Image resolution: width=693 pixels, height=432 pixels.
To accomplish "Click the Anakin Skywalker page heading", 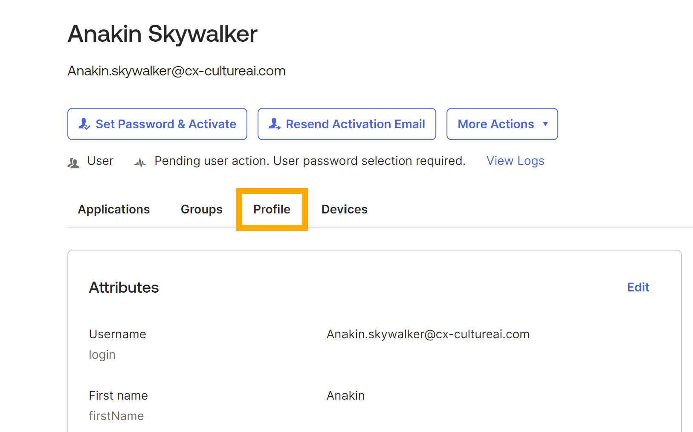I will (162, 34).
